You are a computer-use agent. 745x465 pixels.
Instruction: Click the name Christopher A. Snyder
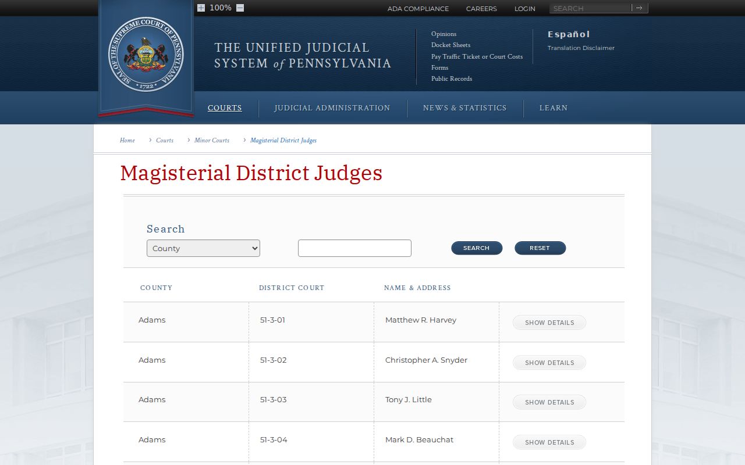coord(426,360)
